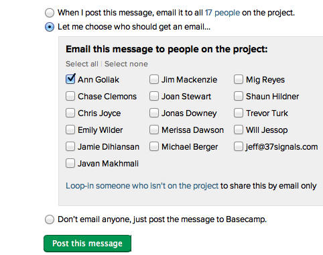Tick the Javan Makhmali checkbox
The height and width of the screenshot is (255, 323).
[x=70, y=163]
